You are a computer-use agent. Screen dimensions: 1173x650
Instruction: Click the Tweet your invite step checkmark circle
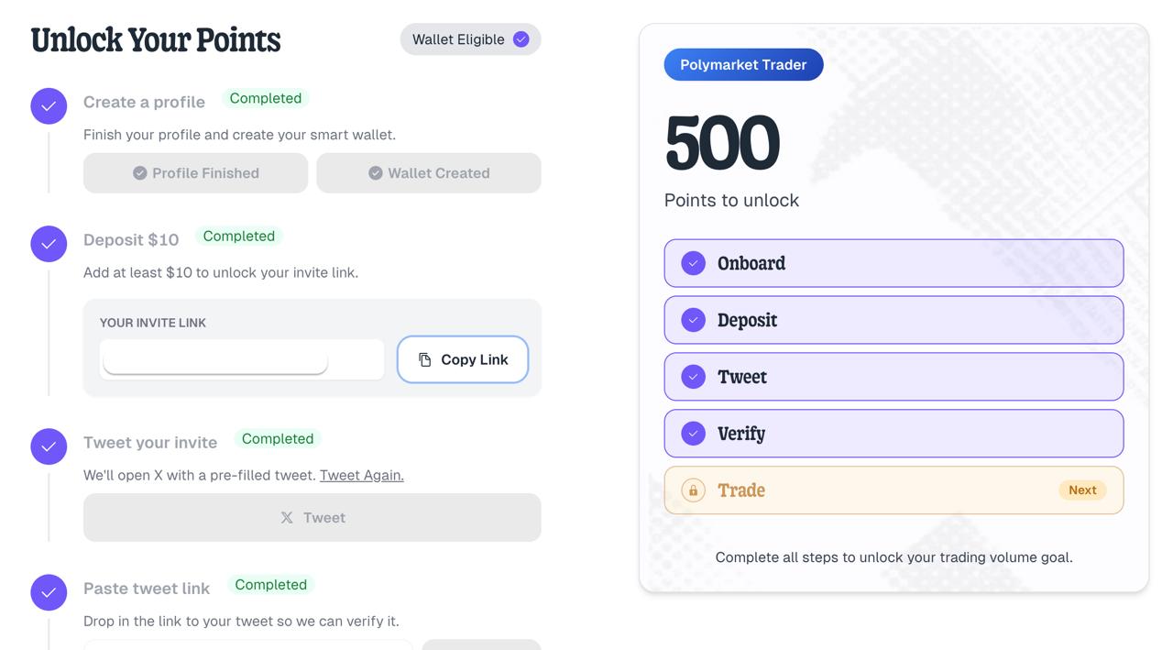[49, 446]
